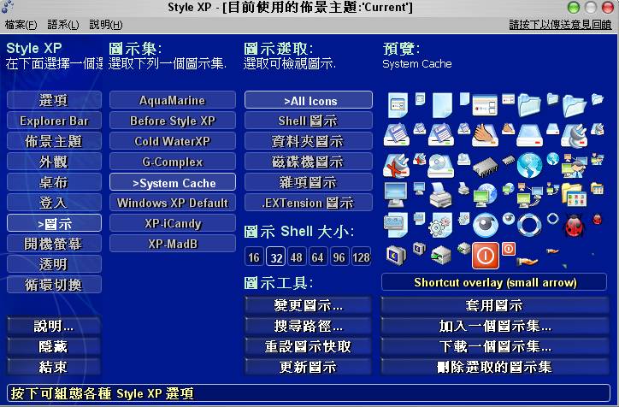Image resolution: width=619 pixels, height=407 pixels.
Task: Click the large blue eye icon
Action: click(485, 225)
